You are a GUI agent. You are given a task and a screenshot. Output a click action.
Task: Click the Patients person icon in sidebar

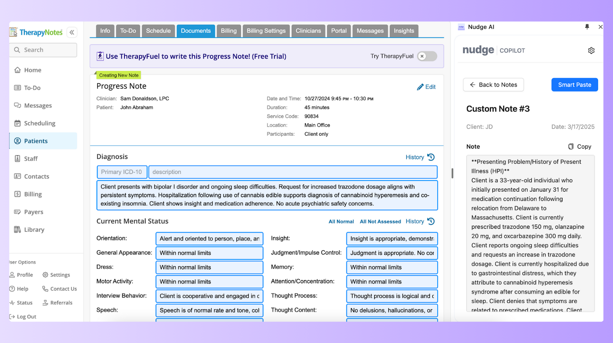17,141
